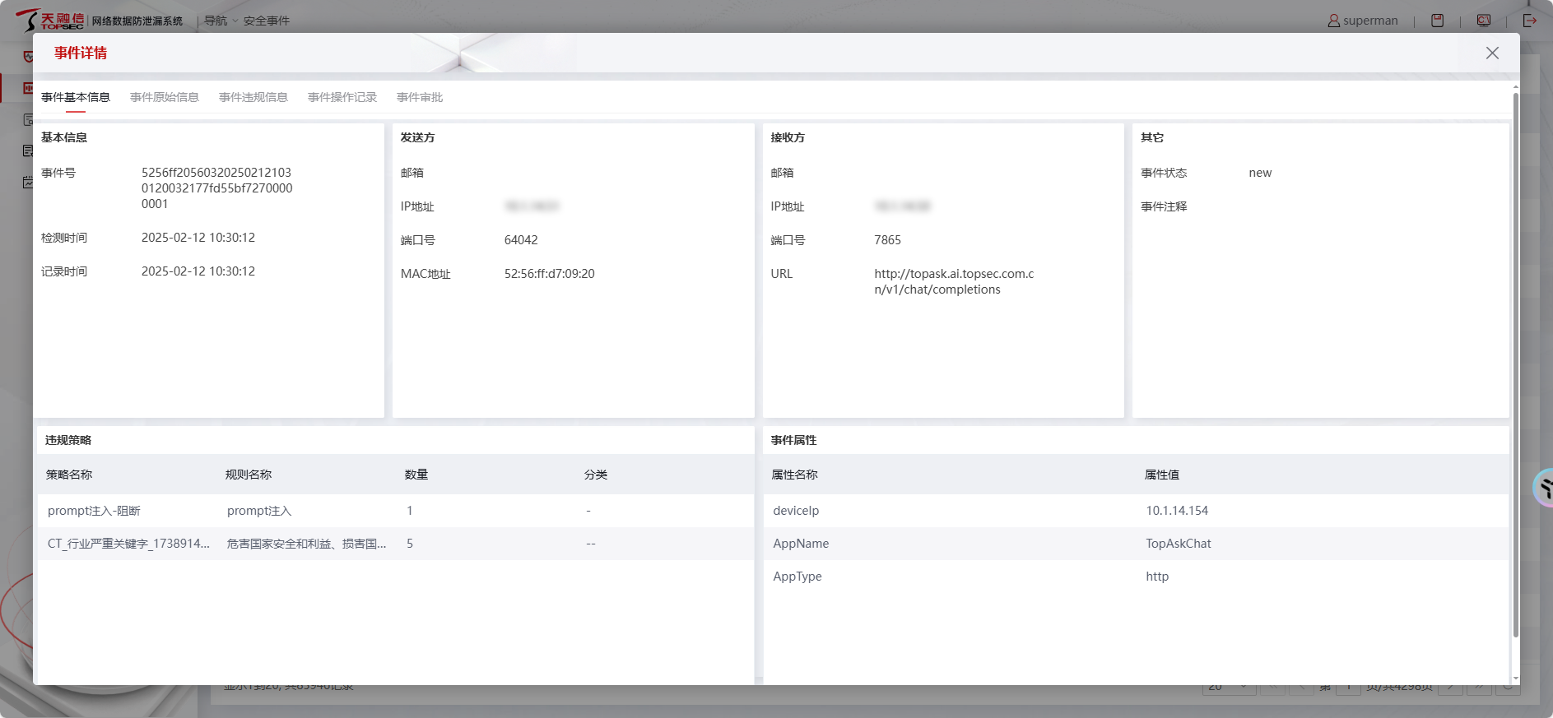Viewport: 1553px width, 718px height.
Task: Click the save disk icon in header
Action: click(x=1437, y=21)
